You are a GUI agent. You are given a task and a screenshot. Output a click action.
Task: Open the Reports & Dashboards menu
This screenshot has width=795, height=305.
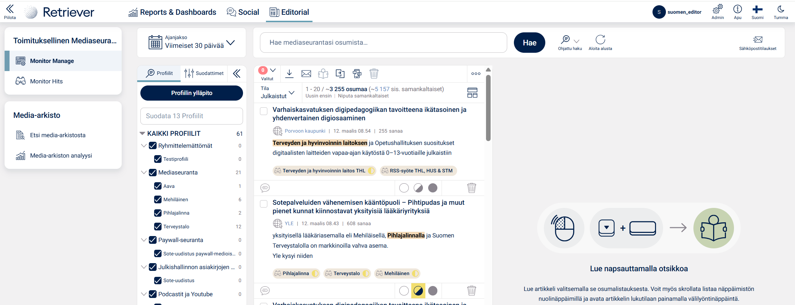tap(172, 12)
